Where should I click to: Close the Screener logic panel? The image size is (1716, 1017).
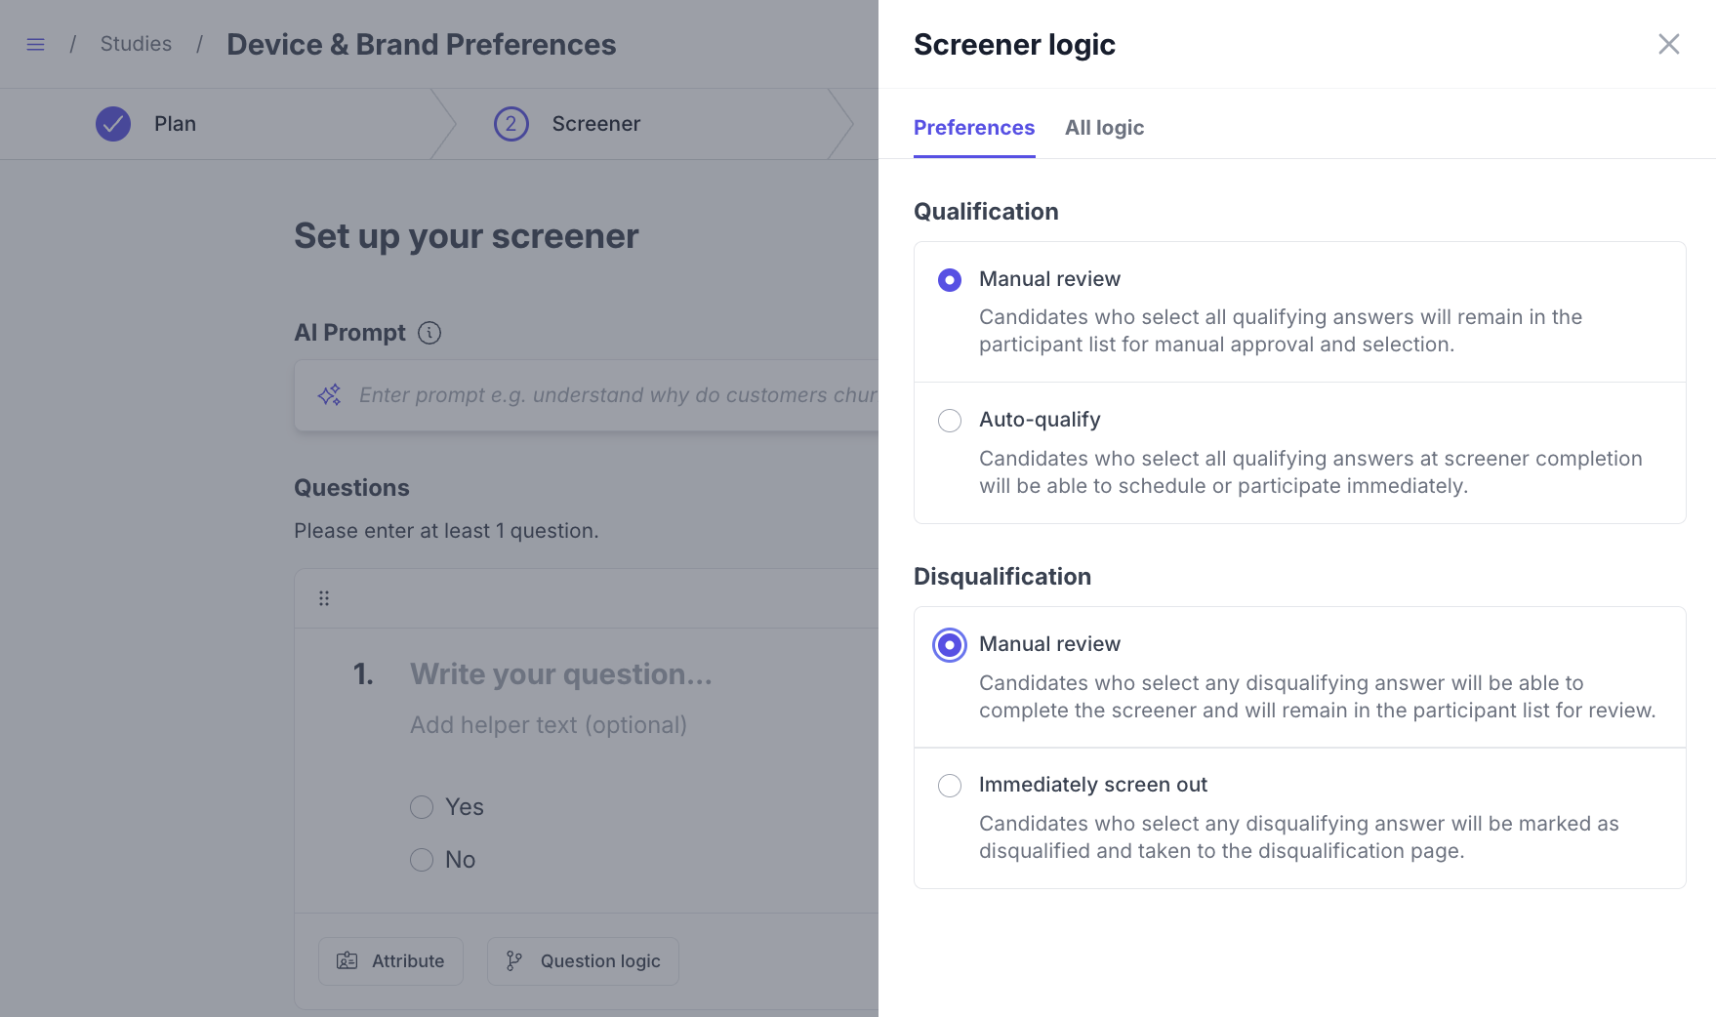pos(1668,44)
